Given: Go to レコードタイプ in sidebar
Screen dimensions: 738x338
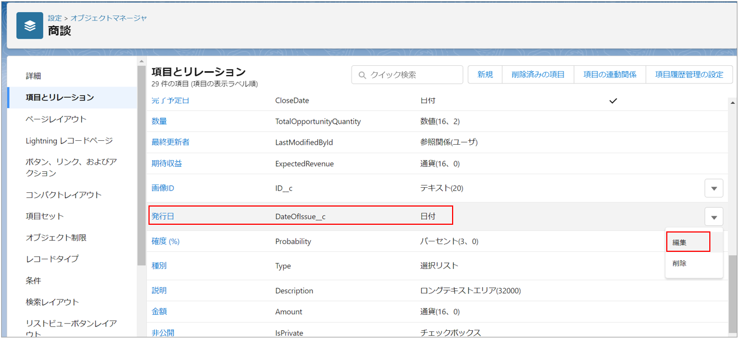Looking at the screenshot, I should [52, 259].
